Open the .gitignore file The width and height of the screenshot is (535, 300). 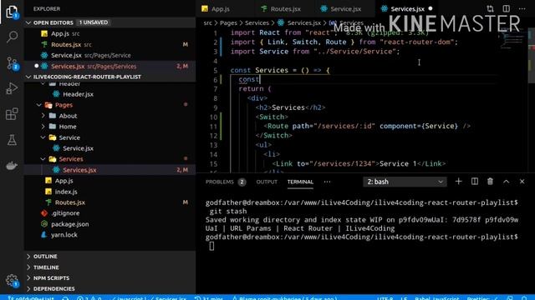click(x=110, y=213)
